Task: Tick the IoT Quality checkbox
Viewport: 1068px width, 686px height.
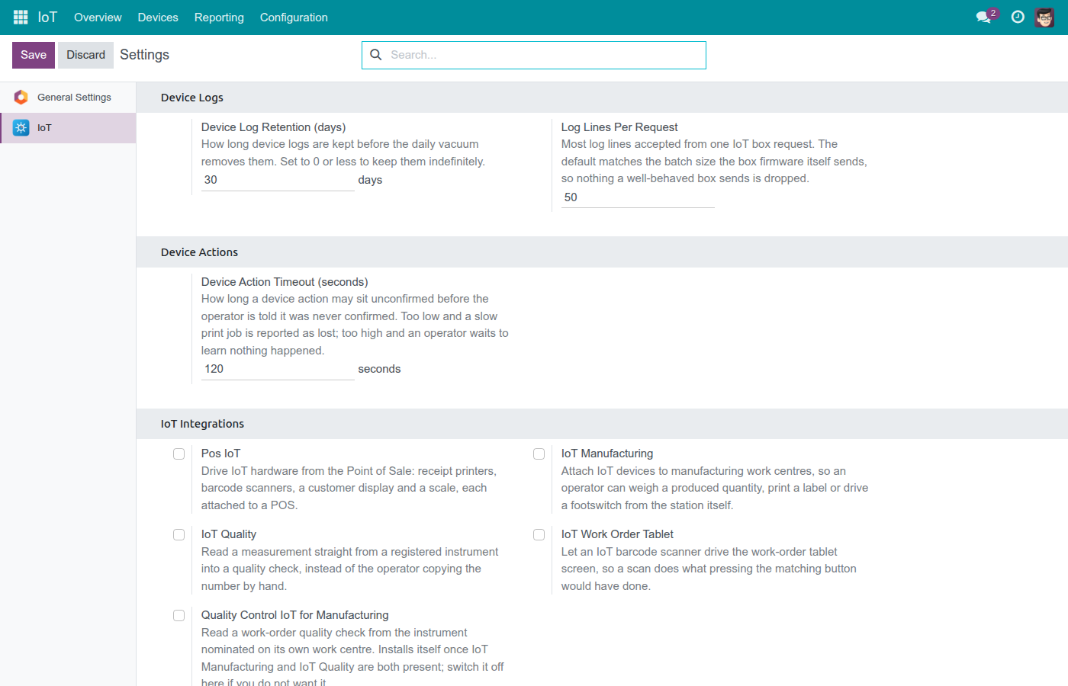Action: (x=179, y=534)
